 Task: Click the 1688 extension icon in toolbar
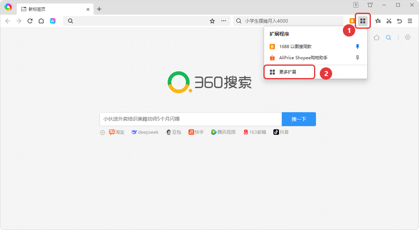(x=352, y=21)
